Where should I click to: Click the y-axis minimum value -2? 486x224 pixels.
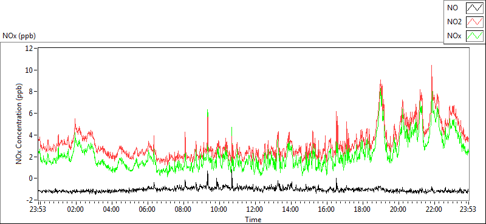[29, 200]
